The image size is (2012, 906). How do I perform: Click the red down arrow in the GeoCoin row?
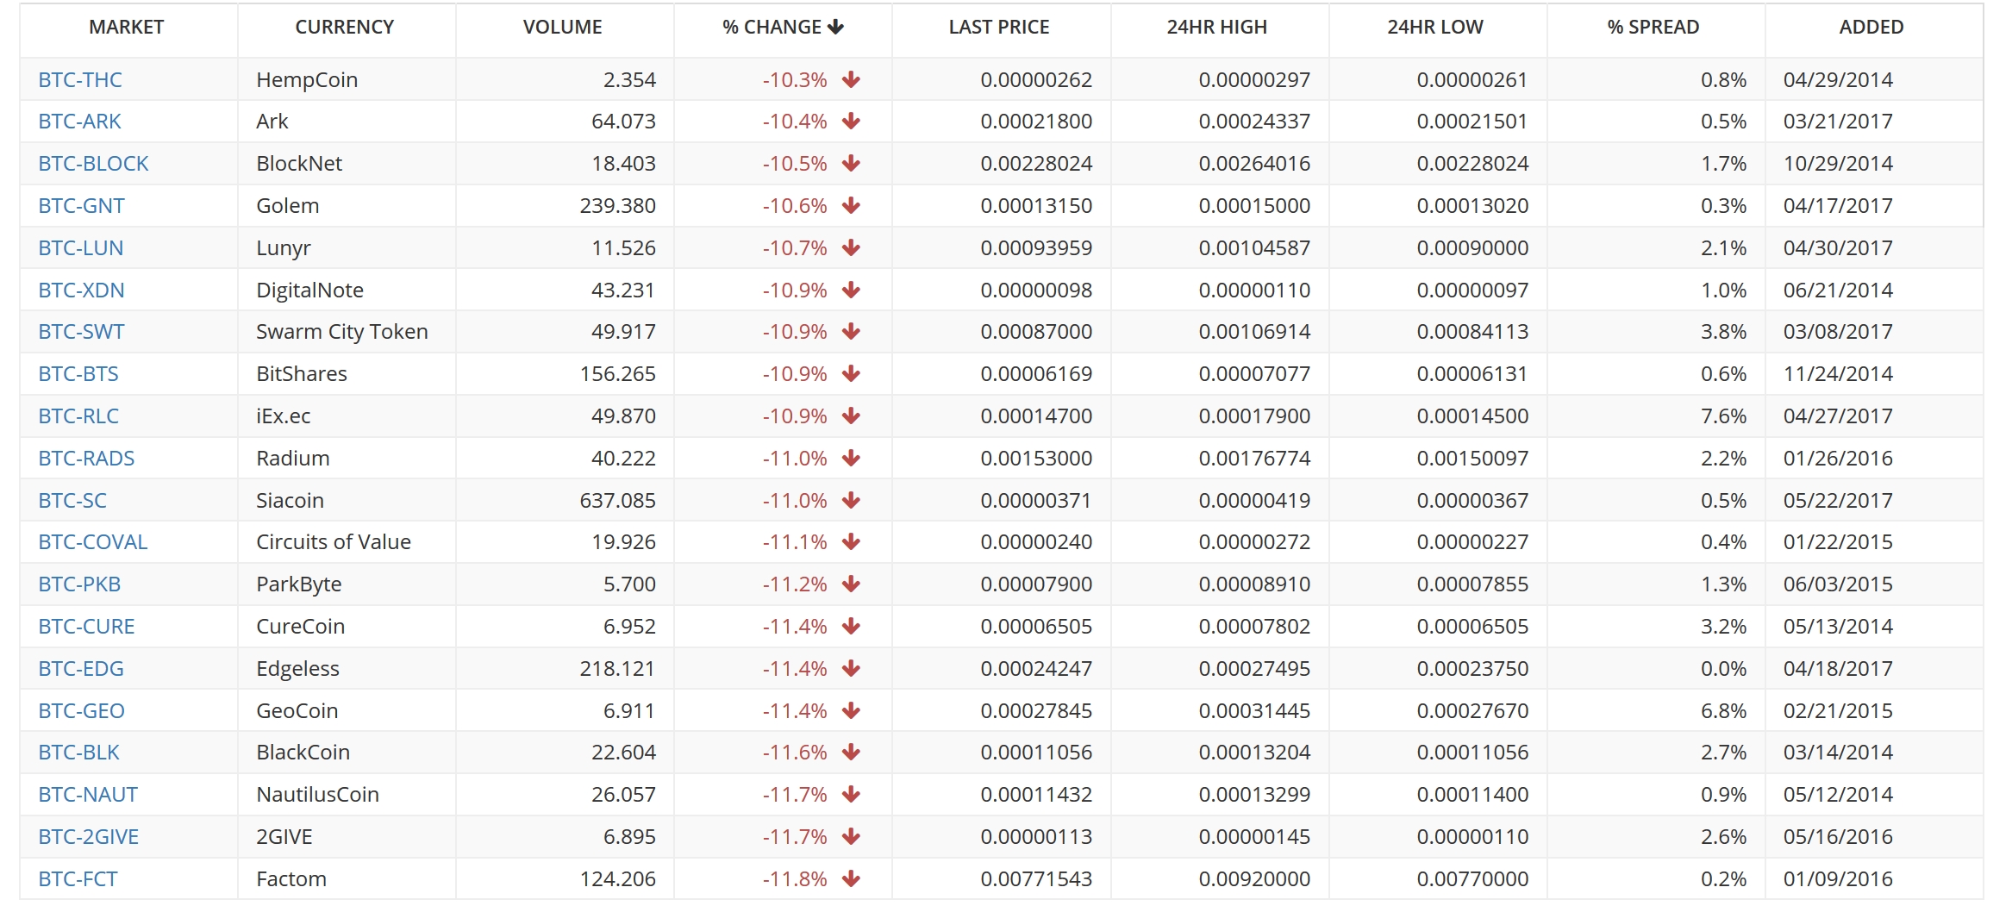coord(851,710)
